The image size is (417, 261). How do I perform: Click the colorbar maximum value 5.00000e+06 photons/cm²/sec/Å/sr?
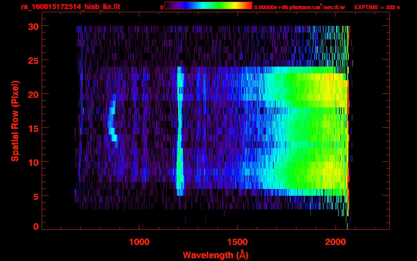coord(300,6)
